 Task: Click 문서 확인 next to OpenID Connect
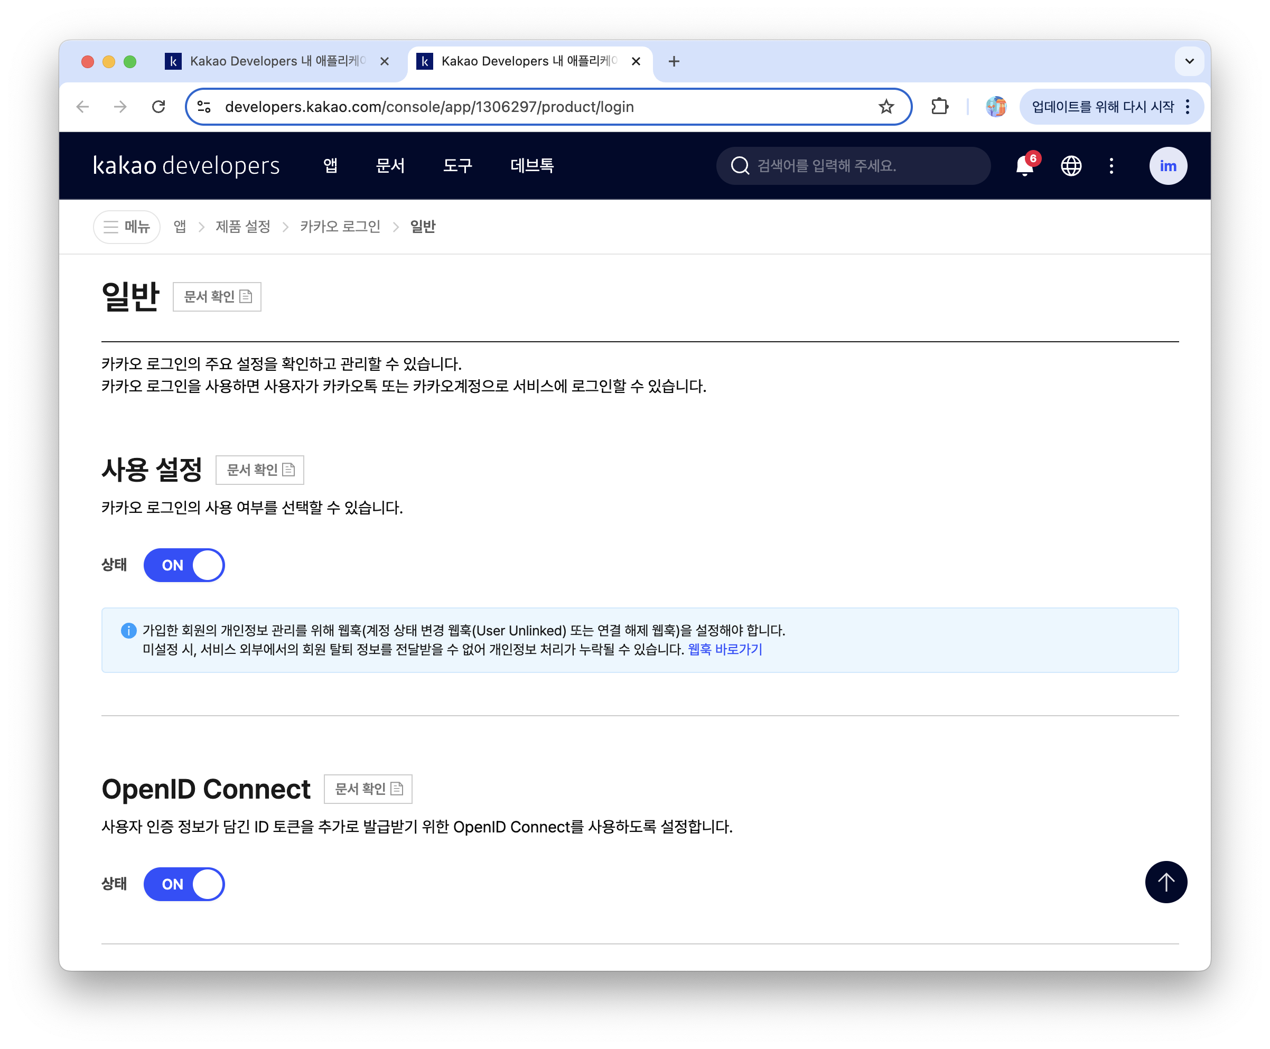368,789
